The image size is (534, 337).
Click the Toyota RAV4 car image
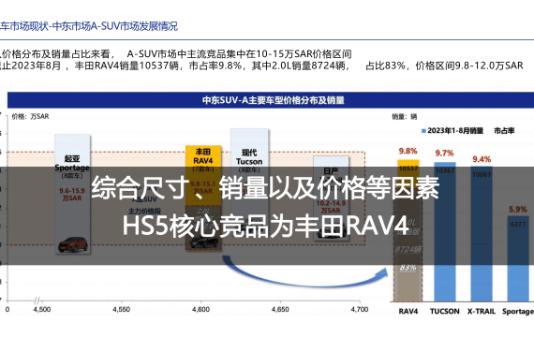tap(204, 241)
